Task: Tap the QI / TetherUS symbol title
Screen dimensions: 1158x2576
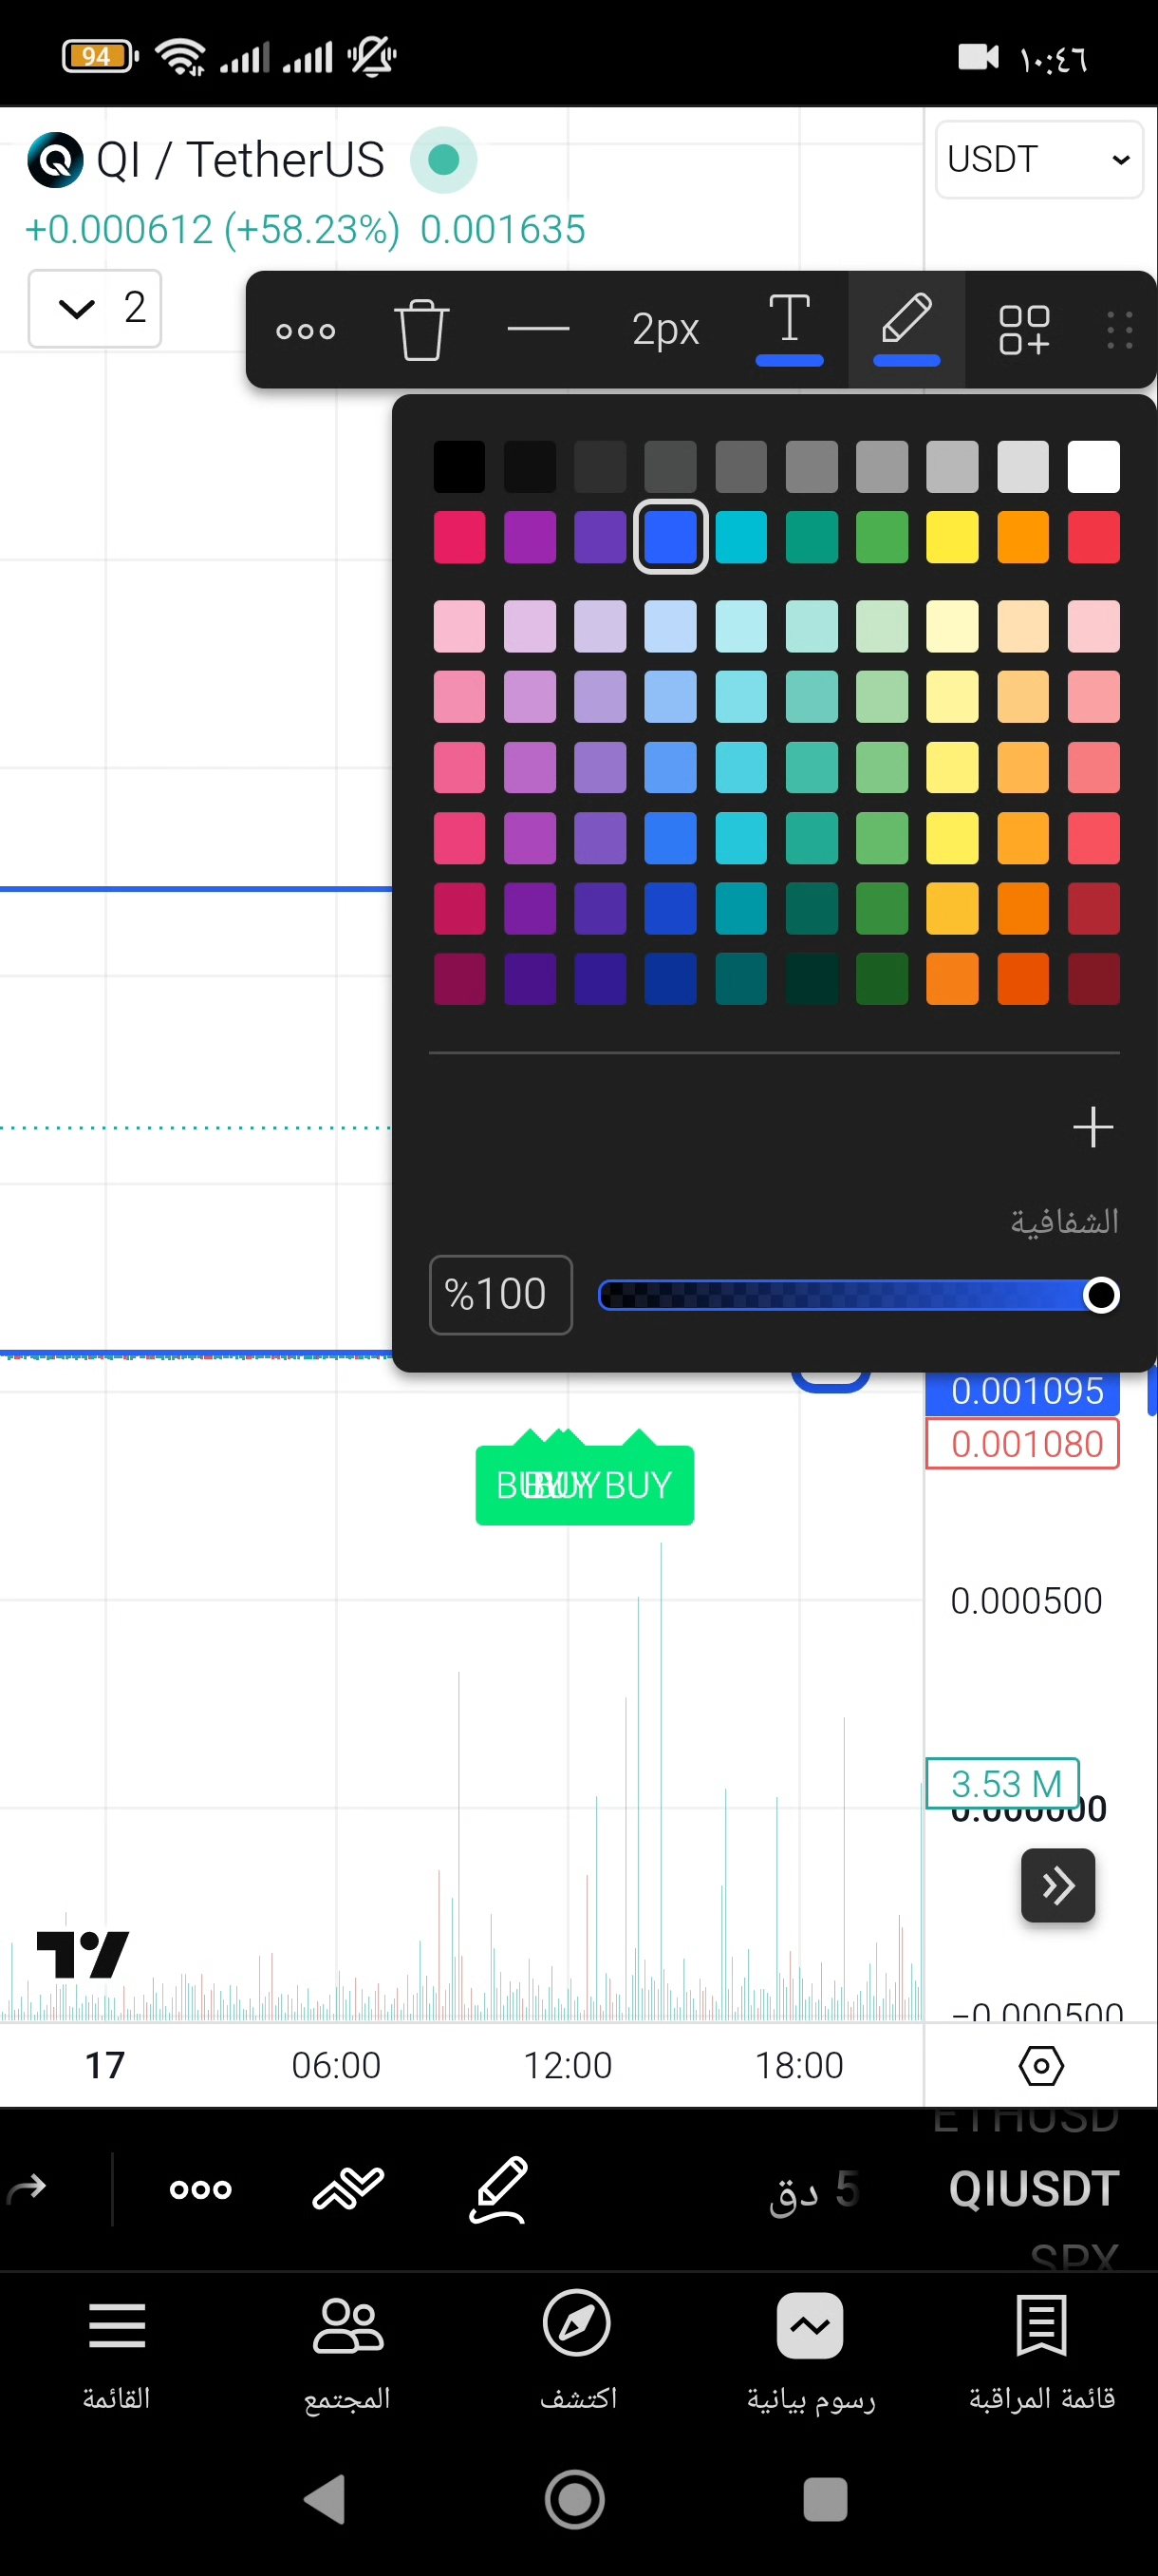Action: (240, 160)
